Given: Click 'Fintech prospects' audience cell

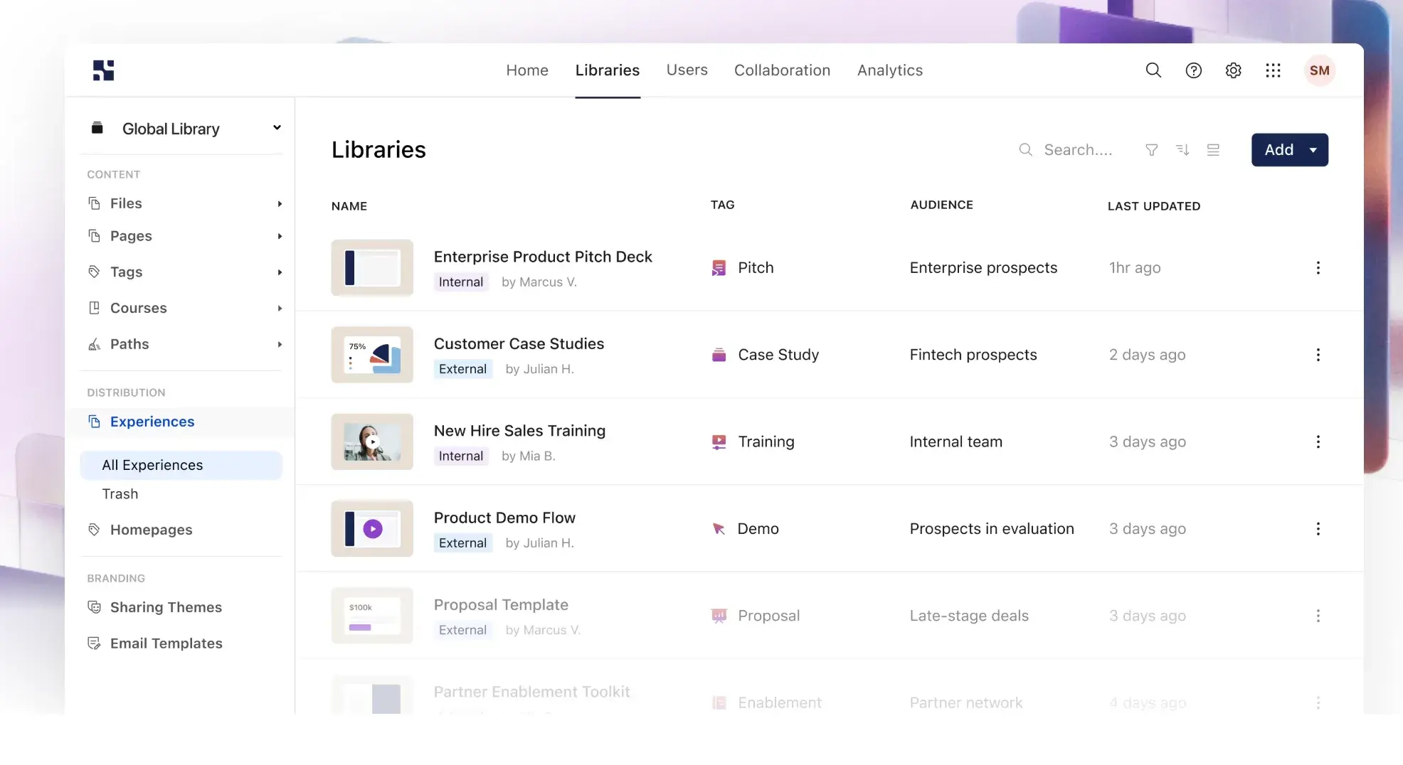Looking at the screenshot, I should (x=973, y=355).
